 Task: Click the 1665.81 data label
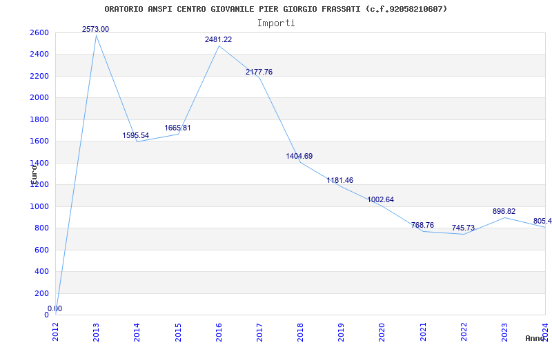tap(177, 128)
